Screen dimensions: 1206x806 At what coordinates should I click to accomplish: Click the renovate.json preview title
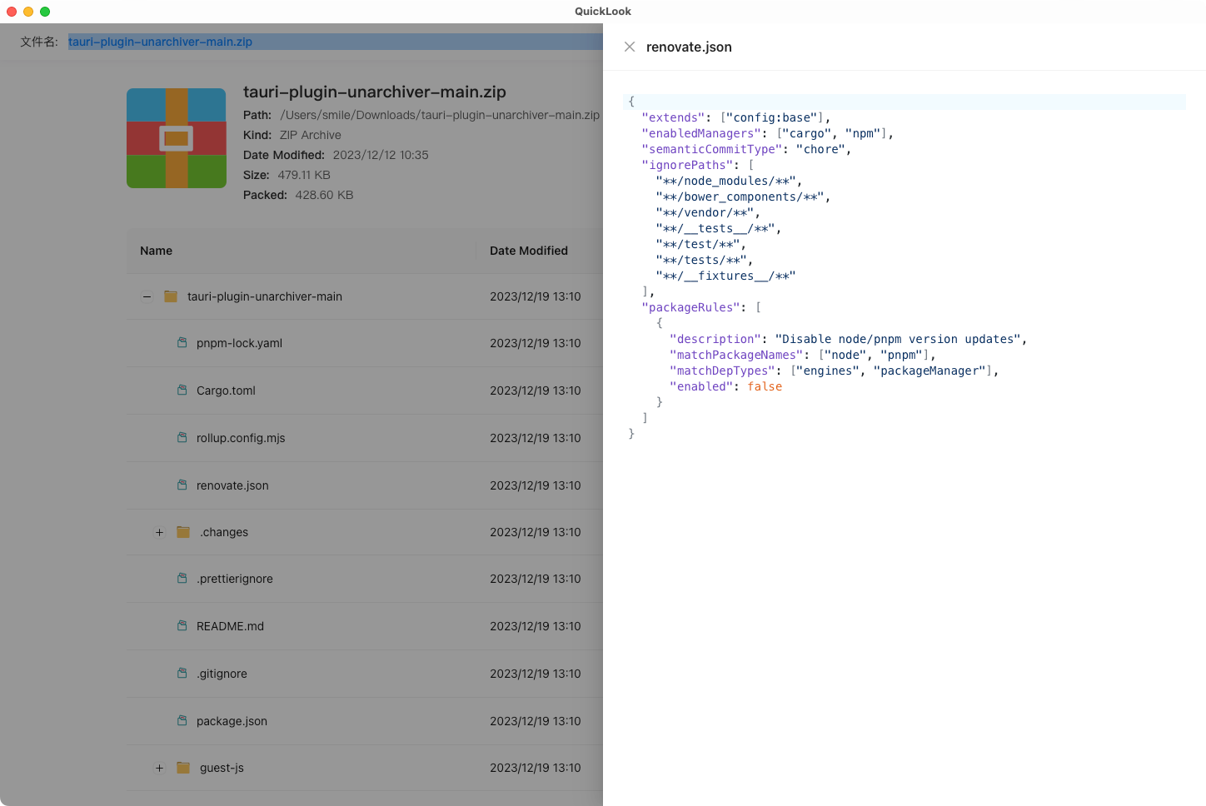[689, 47]
